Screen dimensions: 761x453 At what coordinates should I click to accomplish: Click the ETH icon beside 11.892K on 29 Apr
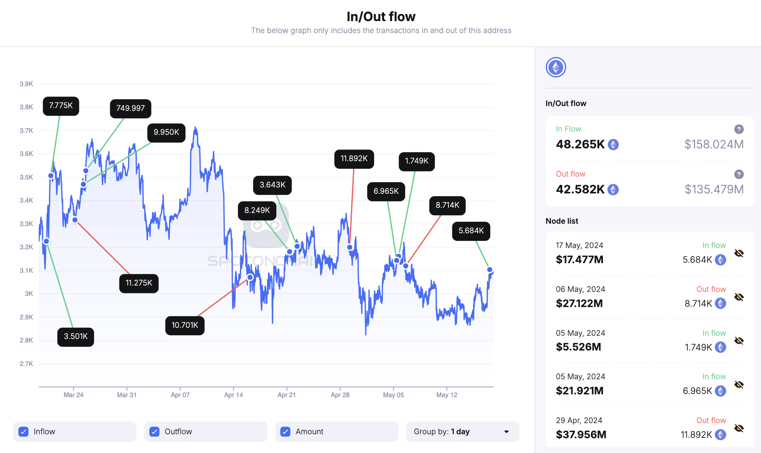(720, 435)
